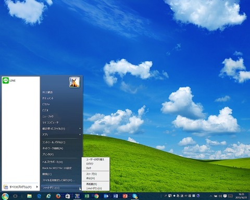Viewport: 250px width, 200px height.
Task: Open File Explorer from the taskbar
Action: [x=29, y=196]
